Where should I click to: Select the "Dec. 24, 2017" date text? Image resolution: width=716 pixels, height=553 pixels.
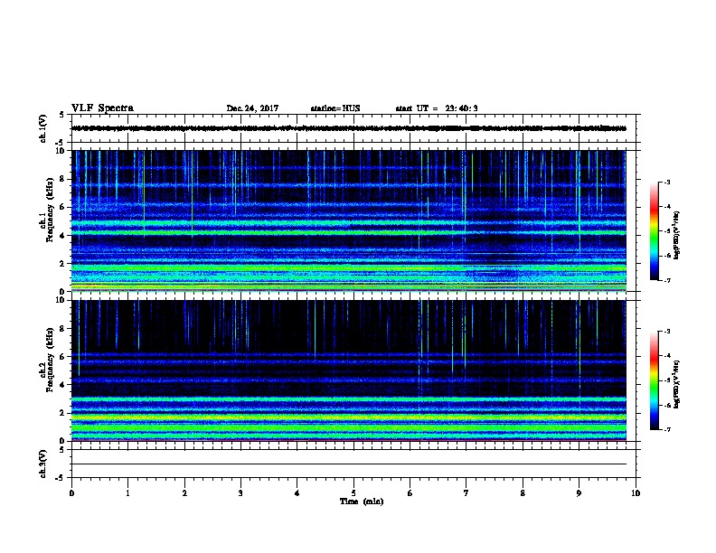252,108
